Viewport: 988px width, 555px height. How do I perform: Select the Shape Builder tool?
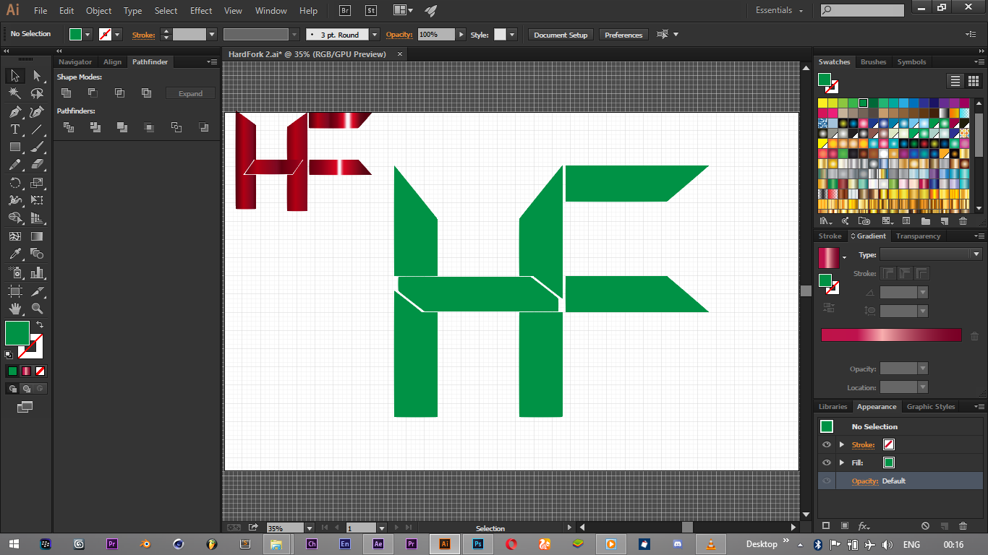pos(14,218)
